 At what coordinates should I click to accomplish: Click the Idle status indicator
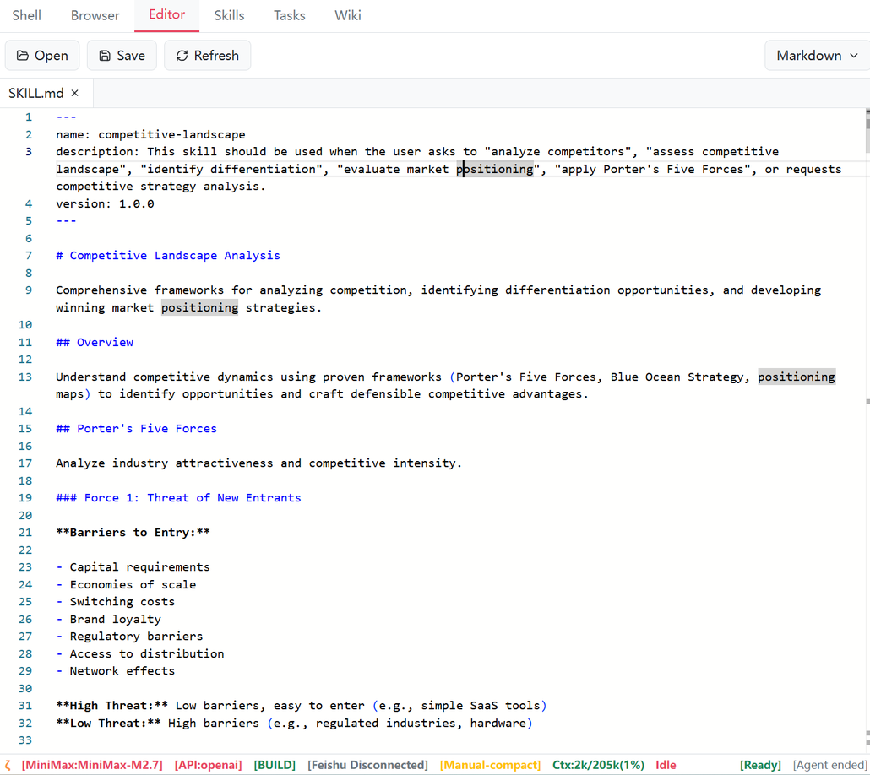666,765
